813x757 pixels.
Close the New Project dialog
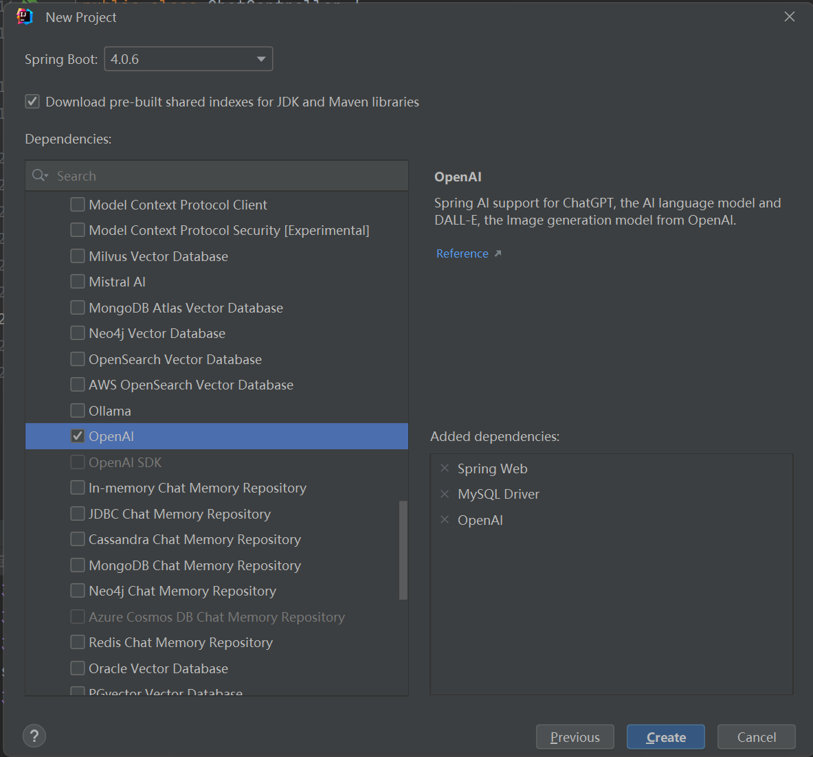789,17
